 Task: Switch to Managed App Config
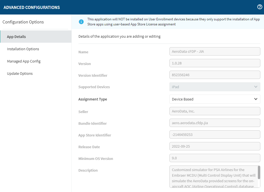coord(24,61)
